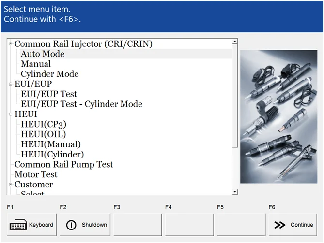The height and width of the screenshot is (243, 324).
Task: Select Manual under Common Rail Injector
Action: coord(35,64)
